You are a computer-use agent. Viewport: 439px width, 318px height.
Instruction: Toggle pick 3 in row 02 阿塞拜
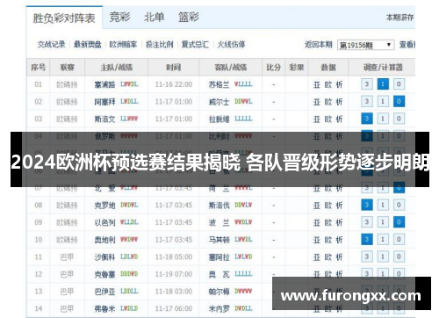(x=367, y=102)
